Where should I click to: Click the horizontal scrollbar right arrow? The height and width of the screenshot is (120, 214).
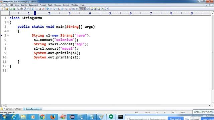pyautogui.click(x=209, y=105)
